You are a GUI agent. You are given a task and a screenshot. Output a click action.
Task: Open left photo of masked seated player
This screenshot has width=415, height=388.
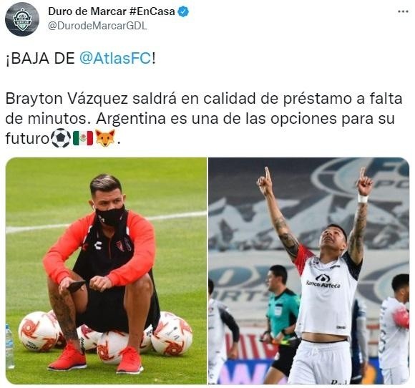coord(106,271)
